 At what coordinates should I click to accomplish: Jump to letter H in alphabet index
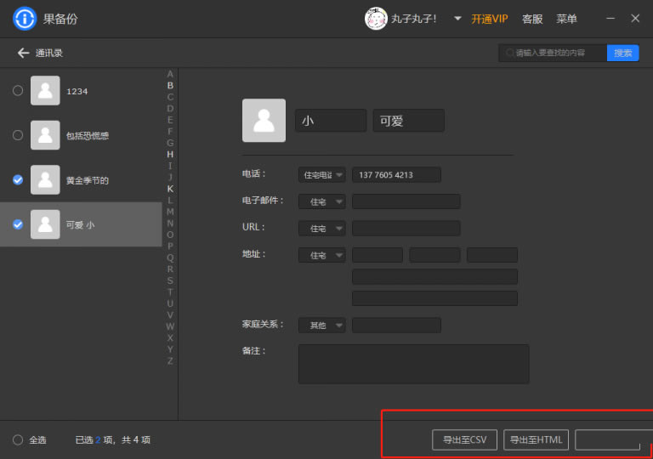click(x=170, y=155)
